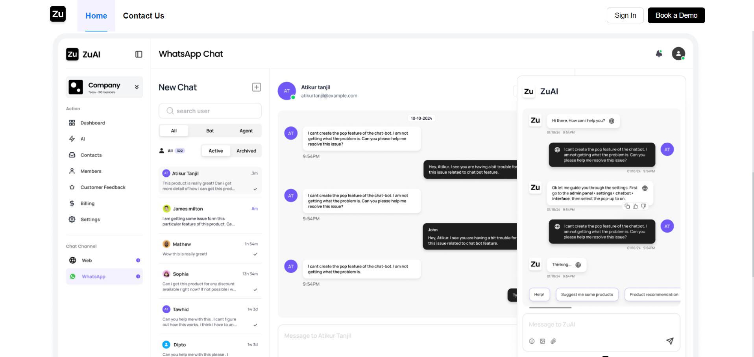Click the attach file paperclip icon
Viewport: 754px width, 357px height.
553,341
